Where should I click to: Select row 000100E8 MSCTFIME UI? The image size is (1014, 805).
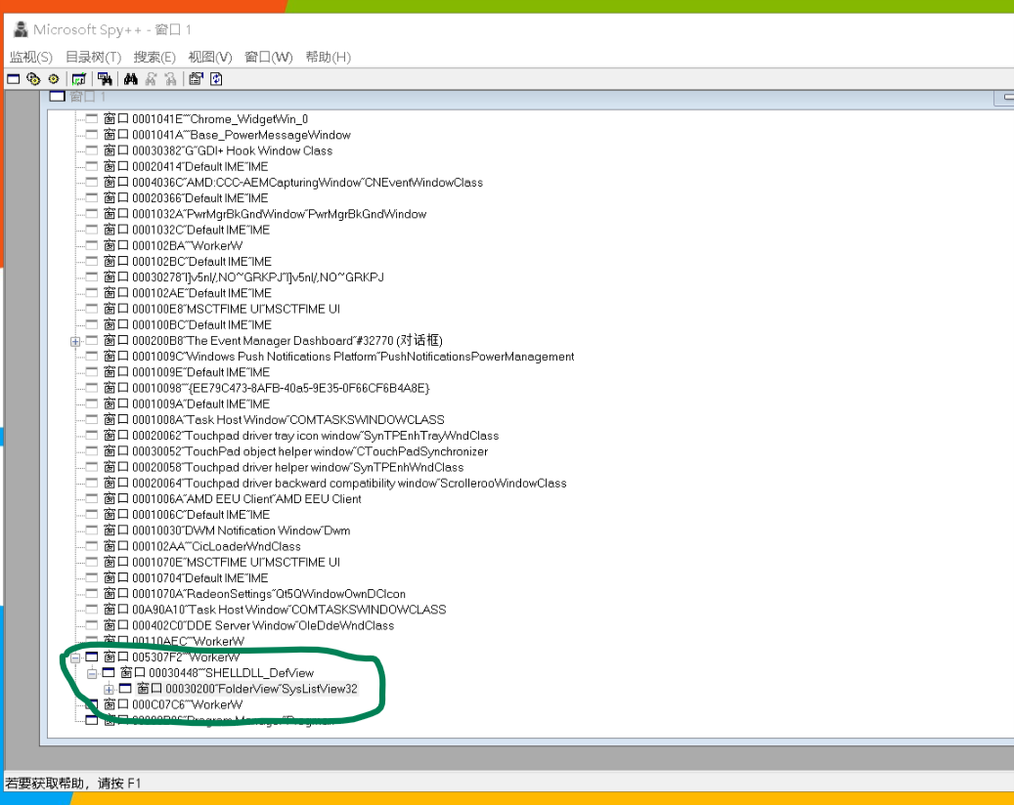[x=222, y=309]
